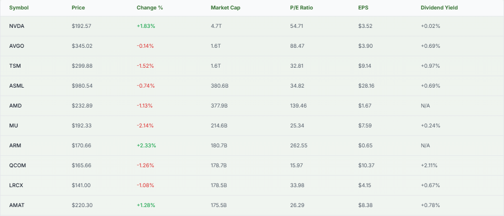The image size is (504, 216).
Task: Click the Change % column header
Action: [149, 8]
